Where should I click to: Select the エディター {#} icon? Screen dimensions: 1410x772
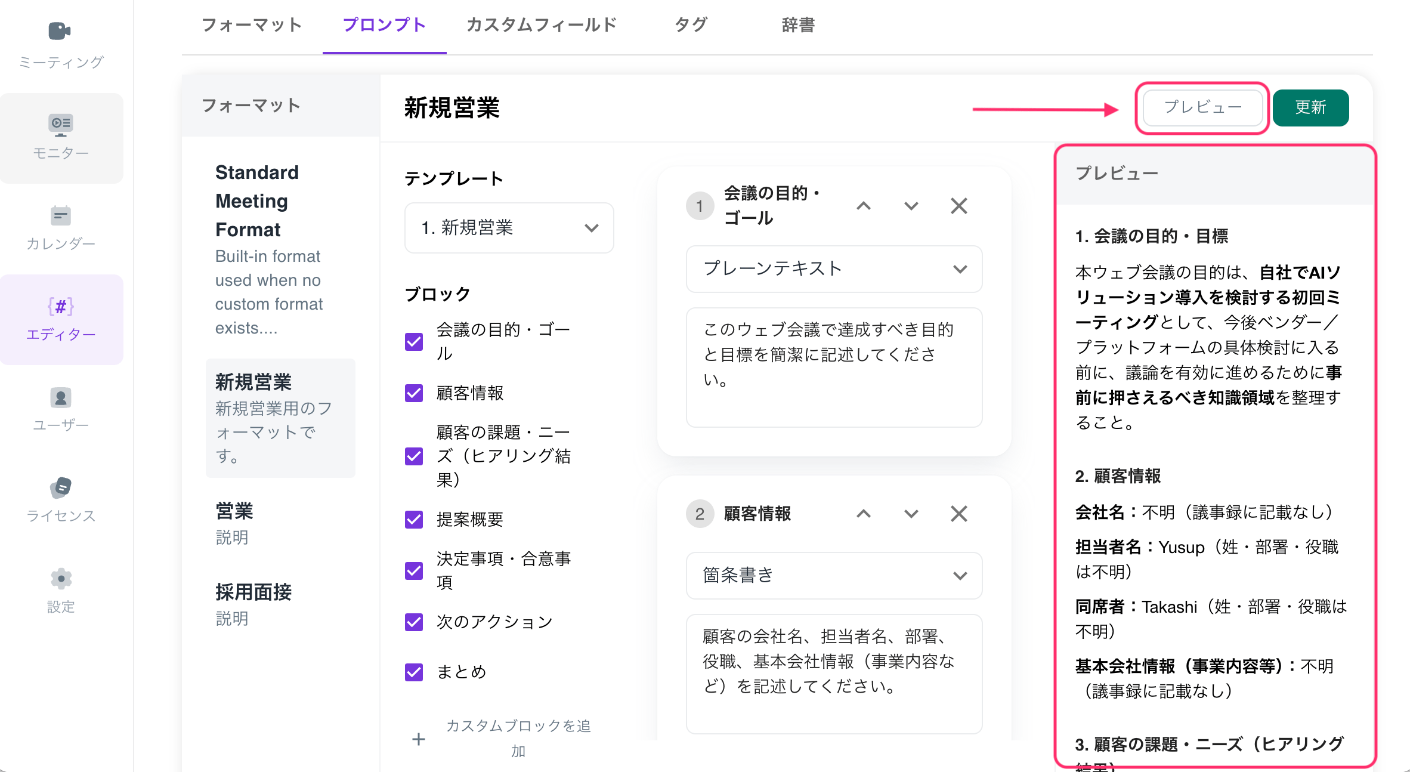point(61,307)
